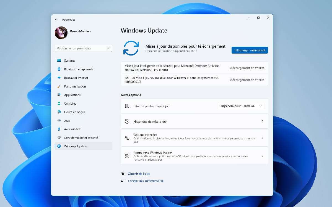
Task: Open Confidentialité et sécurité settings label
Action: (81, 138)
